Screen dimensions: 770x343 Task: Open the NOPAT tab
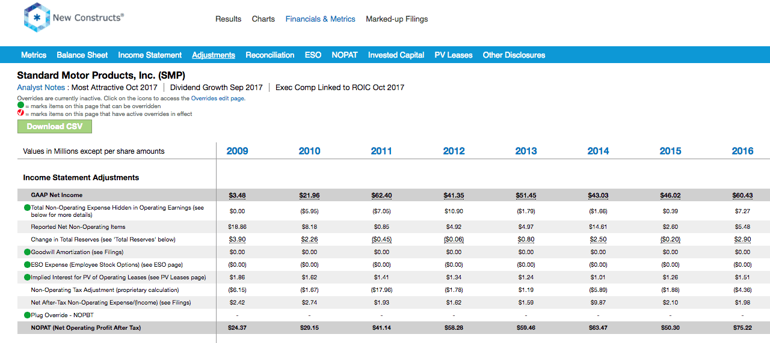345,55
